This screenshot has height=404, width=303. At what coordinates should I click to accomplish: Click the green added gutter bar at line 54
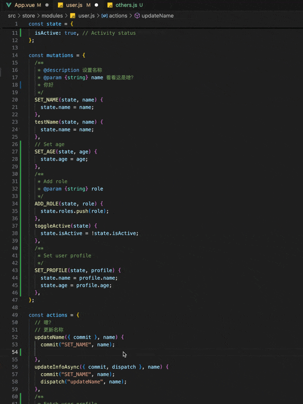[21, 352]
